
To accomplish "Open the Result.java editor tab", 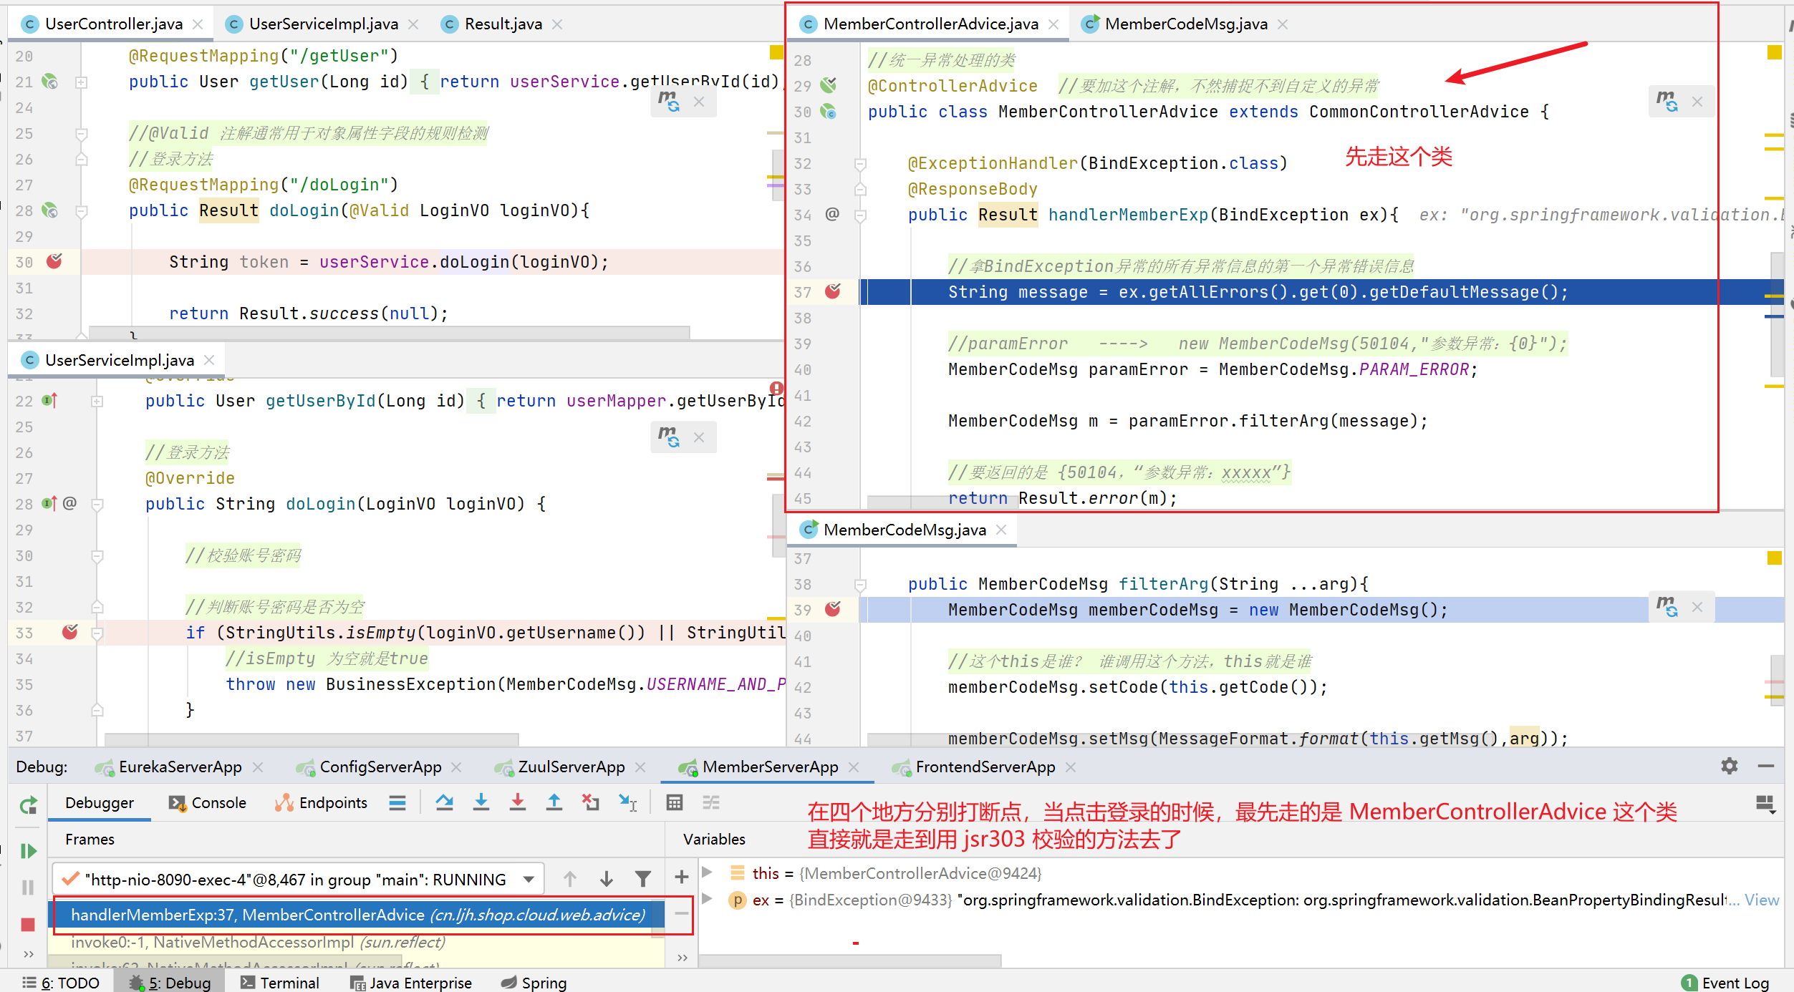I will (x=503, y=24).
